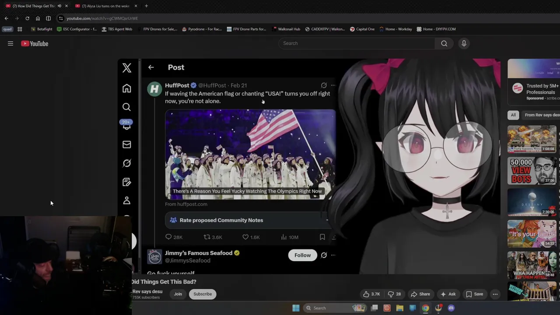Select the How Did Things Get tab
560x315 pixels.
pyautogui.click(x=33, y=6)
